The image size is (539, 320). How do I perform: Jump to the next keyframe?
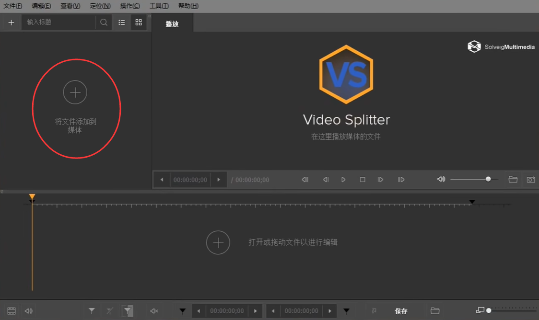click(401, 180)
